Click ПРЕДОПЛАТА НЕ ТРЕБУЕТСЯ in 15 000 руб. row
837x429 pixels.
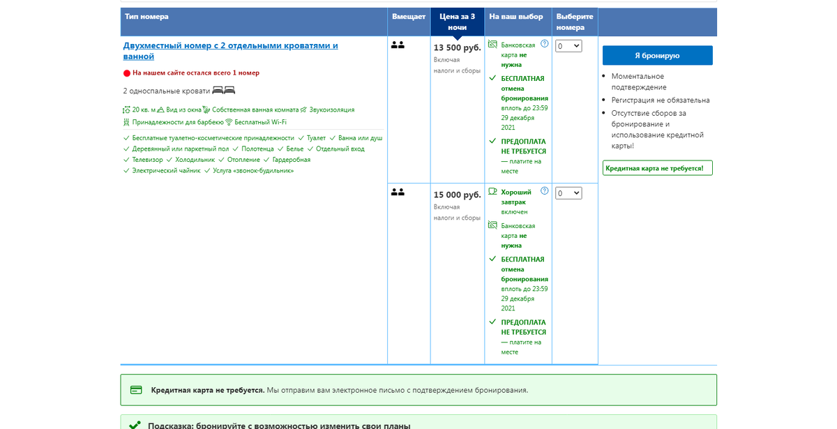[x=524, y=327]
